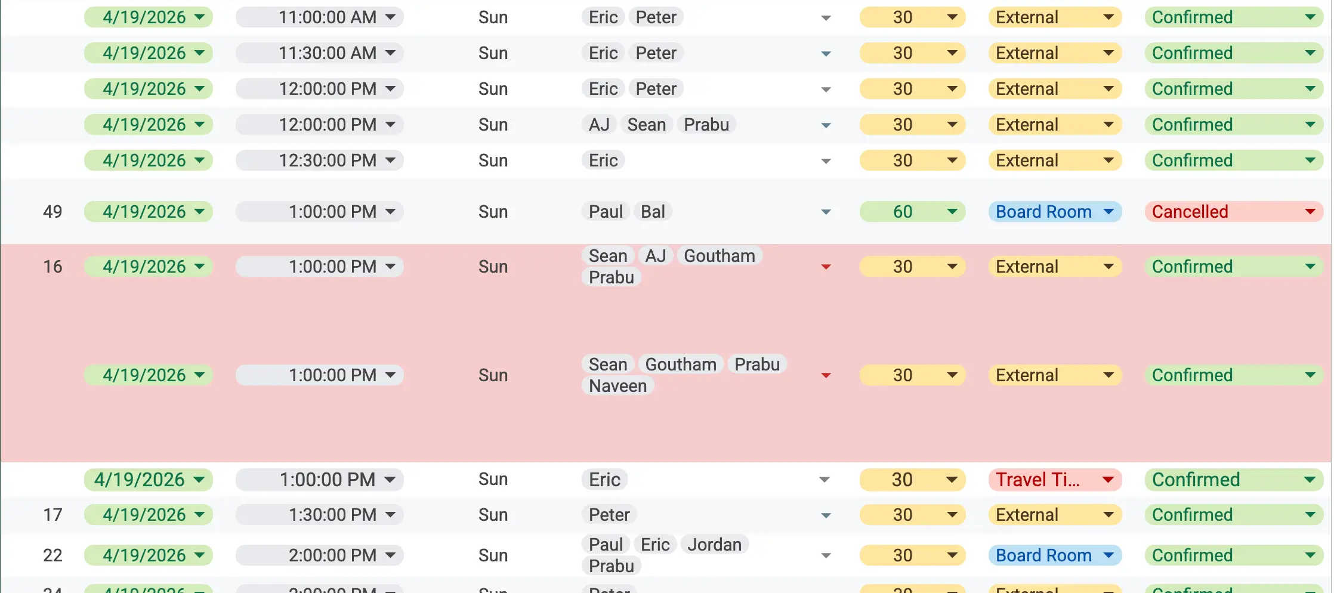Screen dimensions: 1334x593
Task: Expand attendee dropdown for Paul Bal row
Action: (x=826, y=212)
